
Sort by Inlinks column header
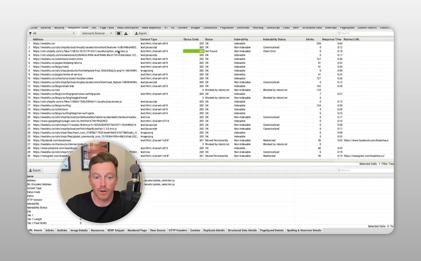pos(310,40)
